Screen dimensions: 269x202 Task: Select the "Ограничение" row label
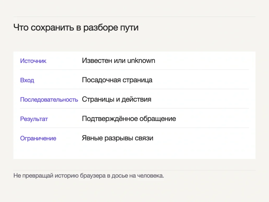pos(38,138)
